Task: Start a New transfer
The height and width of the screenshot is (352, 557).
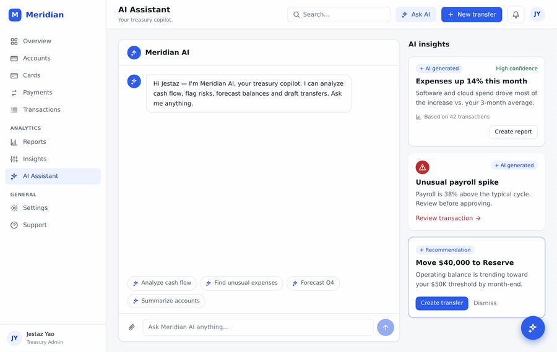Action: [x=472, y=15]
